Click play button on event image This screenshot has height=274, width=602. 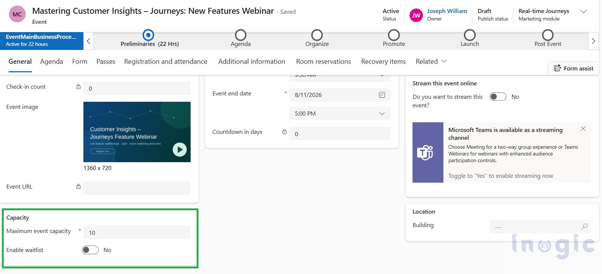179,149
